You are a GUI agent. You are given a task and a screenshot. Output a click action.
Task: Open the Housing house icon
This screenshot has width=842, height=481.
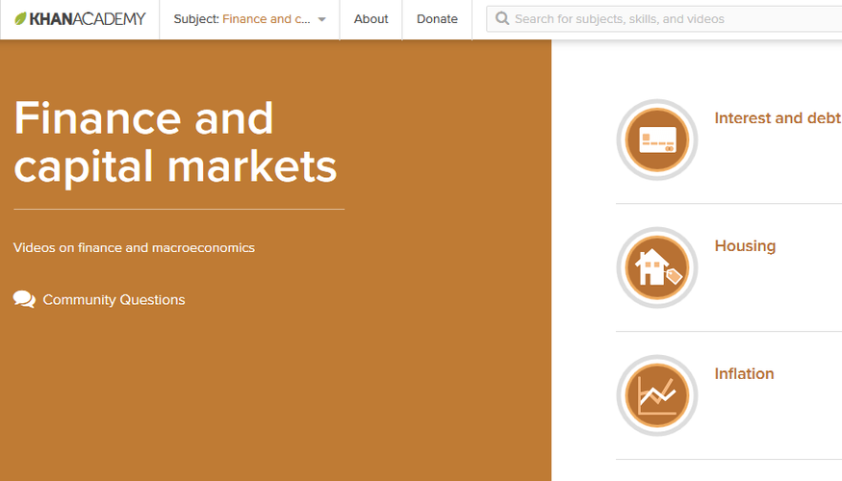pos(656,267)
